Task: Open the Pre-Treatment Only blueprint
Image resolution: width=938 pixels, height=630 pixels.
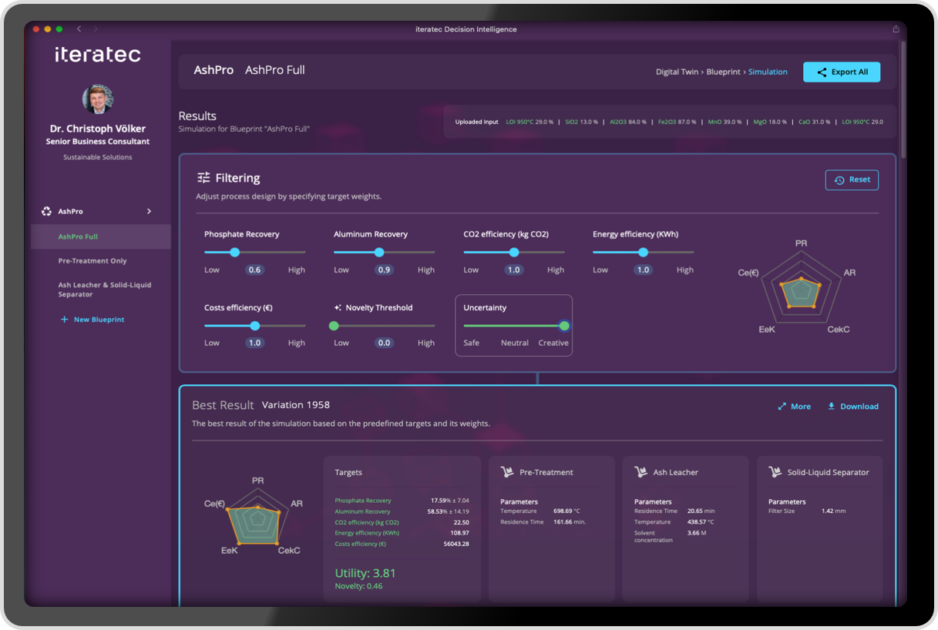Action: [92, 261]
